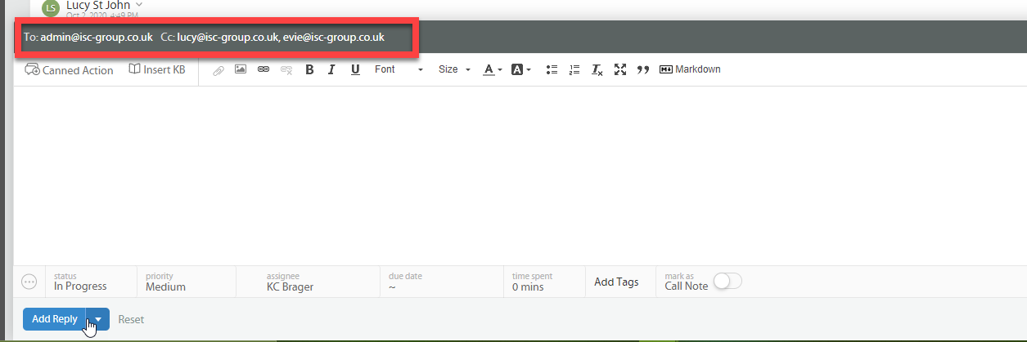This screenshot has height=342, width=1027.
Task: Insert an image using the image icon
Action: 241,69
